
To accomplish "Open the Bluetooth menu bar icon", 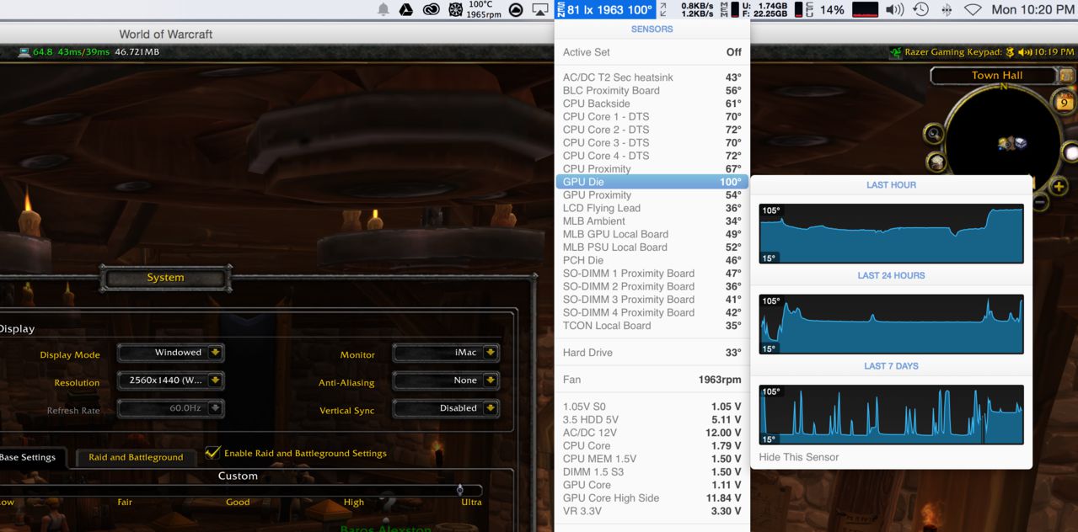I will tap(947, 10).
